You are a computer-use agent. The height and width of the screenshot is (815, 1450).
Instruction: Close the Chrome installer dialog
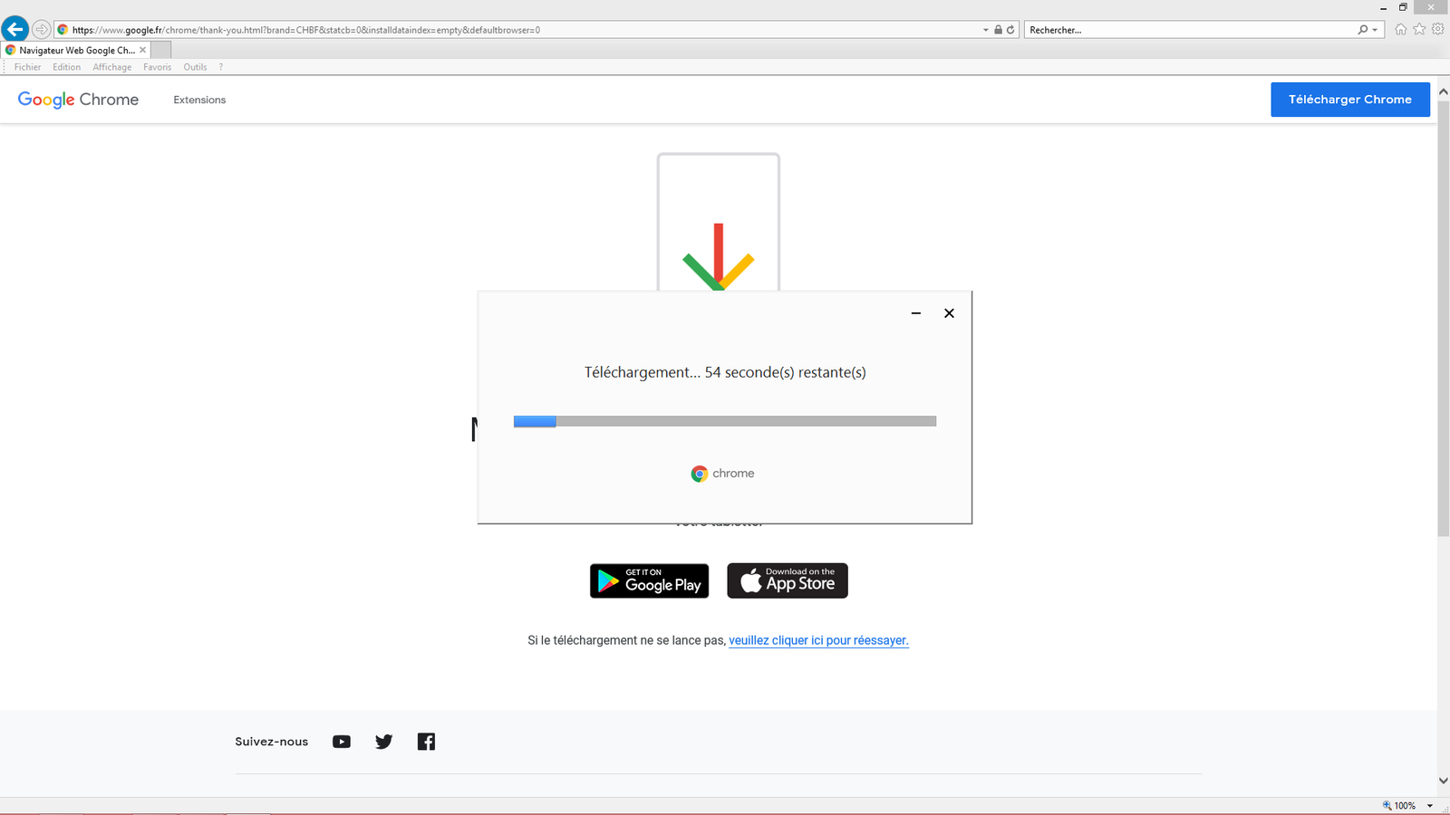(x=949, y=313)
